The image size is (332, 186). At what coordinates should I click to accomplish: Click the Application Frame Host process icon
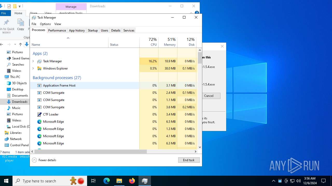[x=39, y=86]
